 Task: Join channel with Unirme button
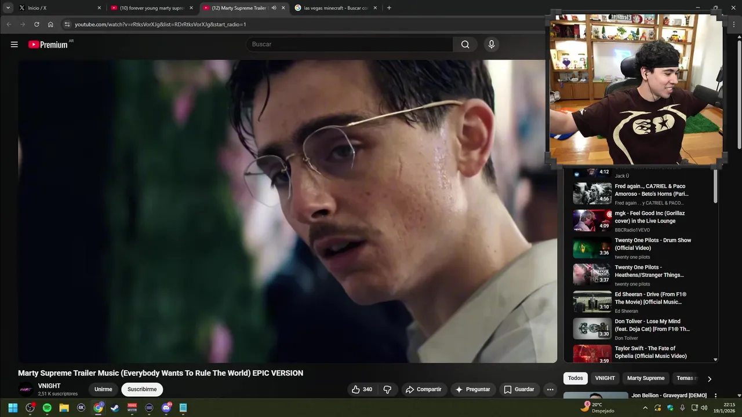click(103, 389)
